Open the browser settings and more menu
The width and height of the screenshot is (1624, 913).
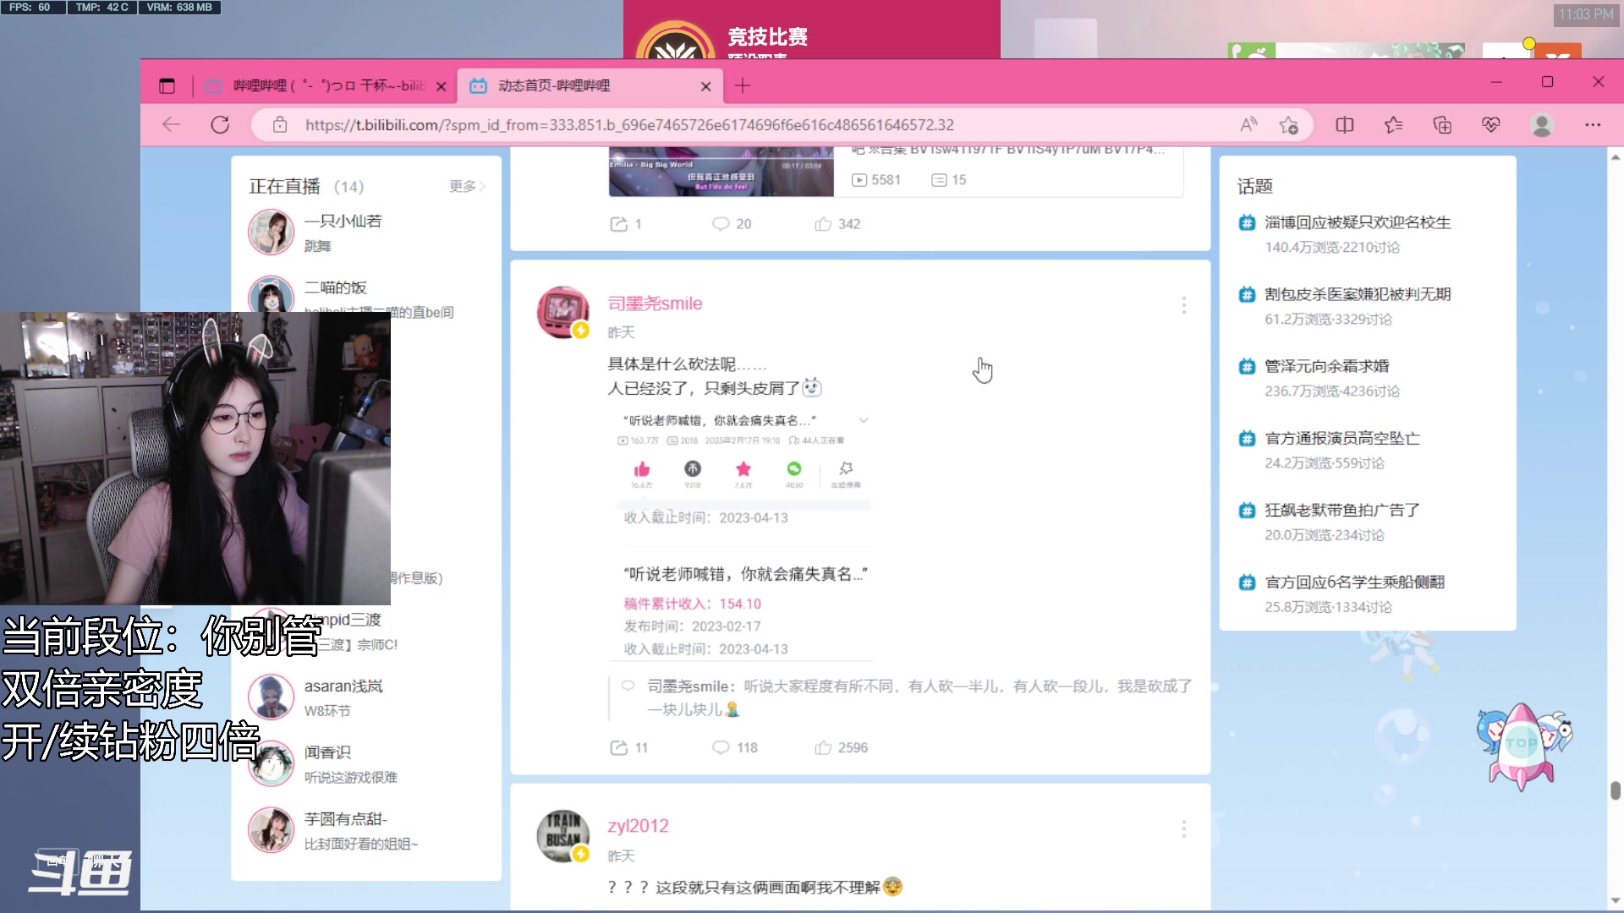(1593, 125)
